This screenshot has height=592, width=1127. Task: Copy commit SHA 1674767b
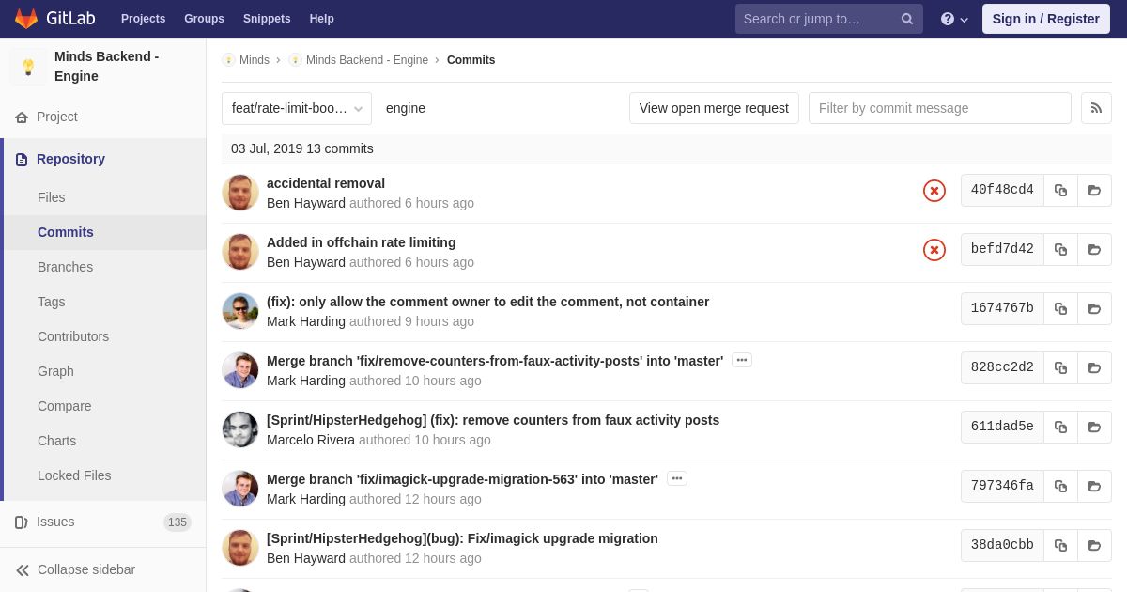click(x=1060, y=308)
